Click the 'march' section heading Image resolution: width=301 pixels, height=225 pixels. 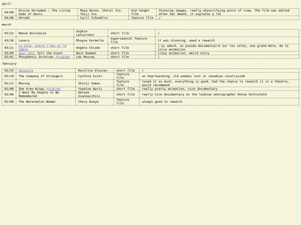6,24
